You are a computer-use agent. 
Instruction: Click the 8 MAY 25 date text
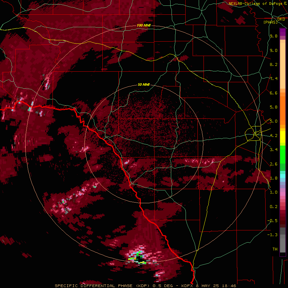(x=208, y=286)
